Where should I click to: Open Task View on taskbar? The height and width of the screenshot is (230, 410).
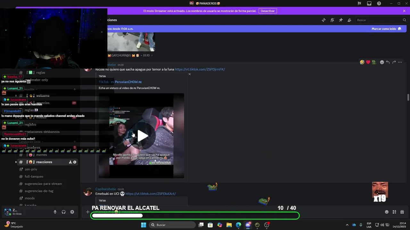(201, 225)
